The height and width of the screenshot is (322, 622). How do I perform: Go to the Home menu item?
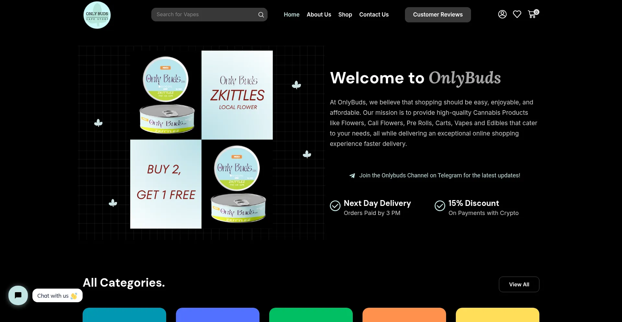(x=292, y=15)
